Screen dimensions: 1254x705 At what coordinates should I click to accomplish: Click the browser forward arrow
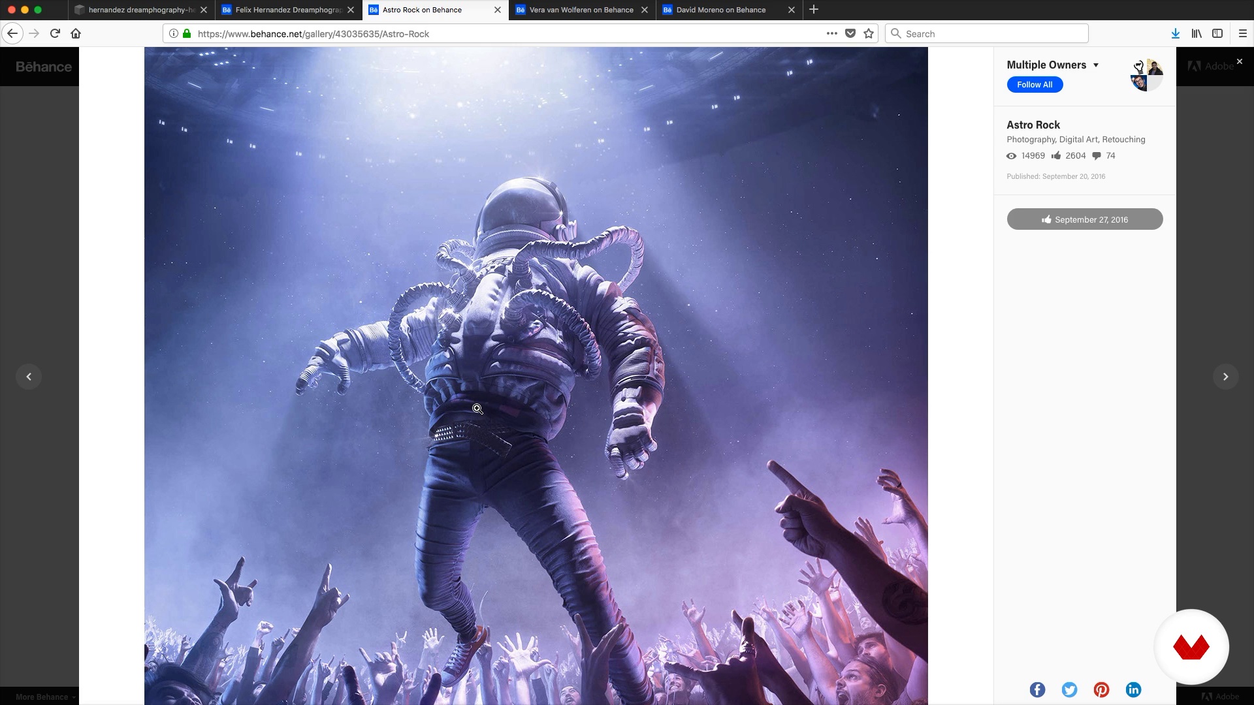click(35, 33)
